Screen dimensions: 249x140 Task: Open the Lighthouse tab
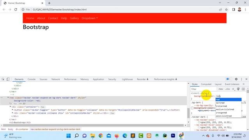pos(127,79)
